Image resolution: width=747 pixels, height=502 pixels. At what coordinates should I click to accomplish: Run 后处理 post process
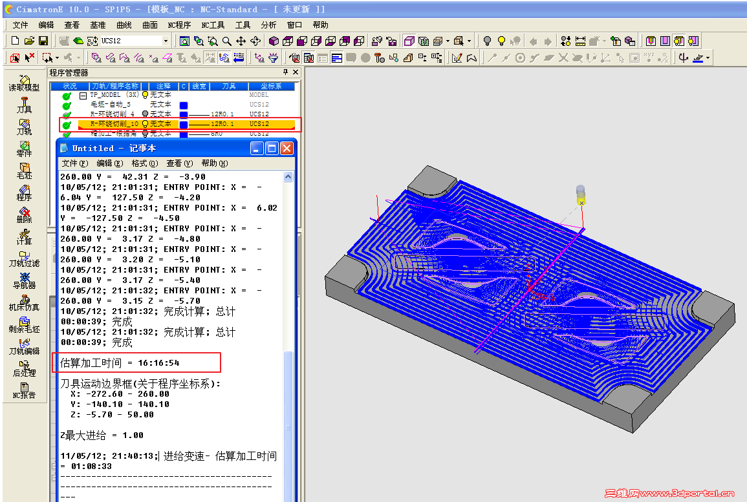[x=25, y=368]
